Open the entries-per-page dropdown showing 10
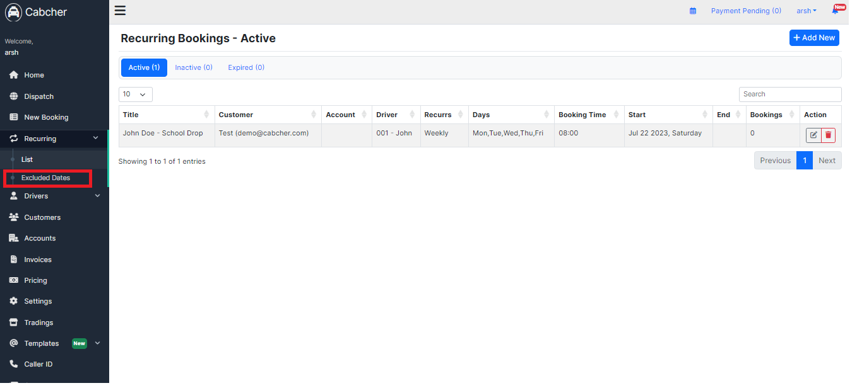 [136, 94]
